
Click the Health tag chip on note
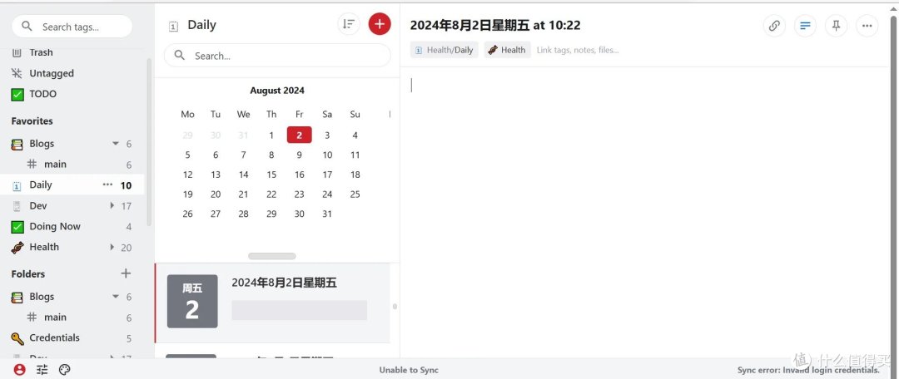pyautogui.click(x=508, y=50)
